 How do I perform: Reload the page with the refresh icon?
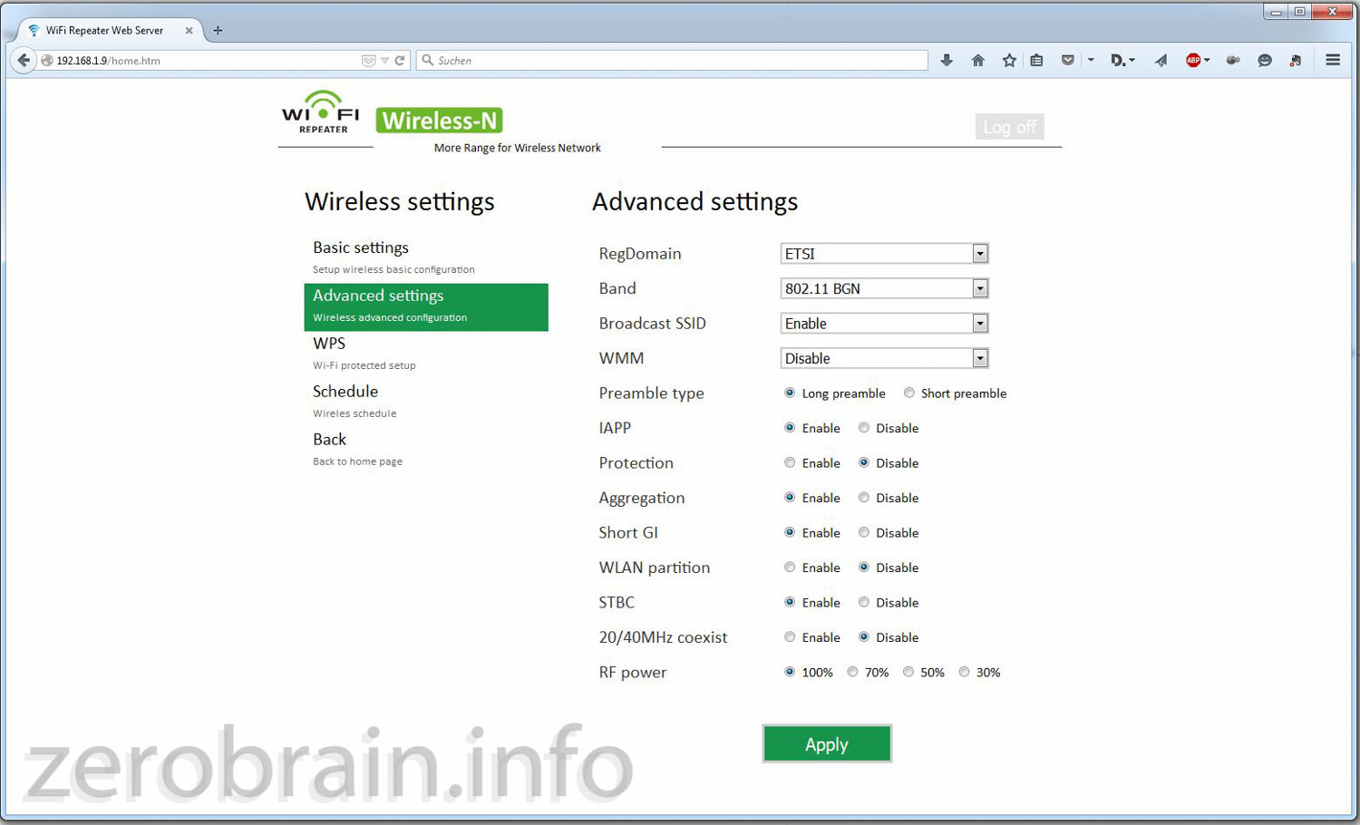click(400, 61)
